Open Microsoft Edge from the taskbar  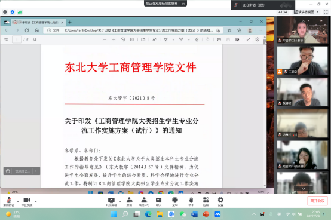[148, 214]
